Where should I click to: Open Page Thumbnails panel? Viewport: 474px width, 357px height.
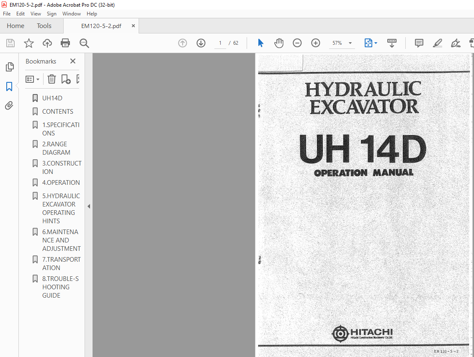[x=9, y=67]
